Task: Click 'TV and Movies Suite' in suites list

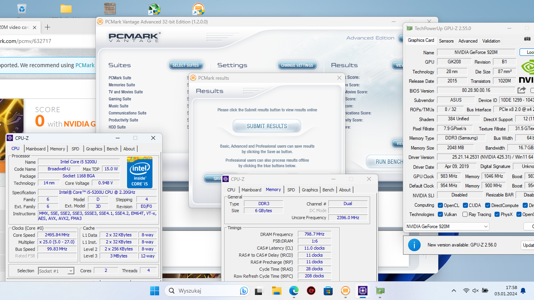Action: [x=126, y=92]
